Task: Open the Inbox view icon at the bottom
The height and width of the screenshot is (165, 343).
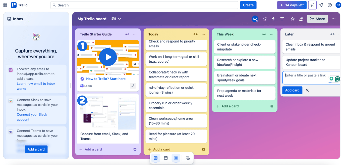Action: [156, 158]
